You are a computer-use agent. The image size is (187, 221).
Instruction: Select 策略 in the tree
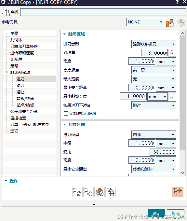14,66
